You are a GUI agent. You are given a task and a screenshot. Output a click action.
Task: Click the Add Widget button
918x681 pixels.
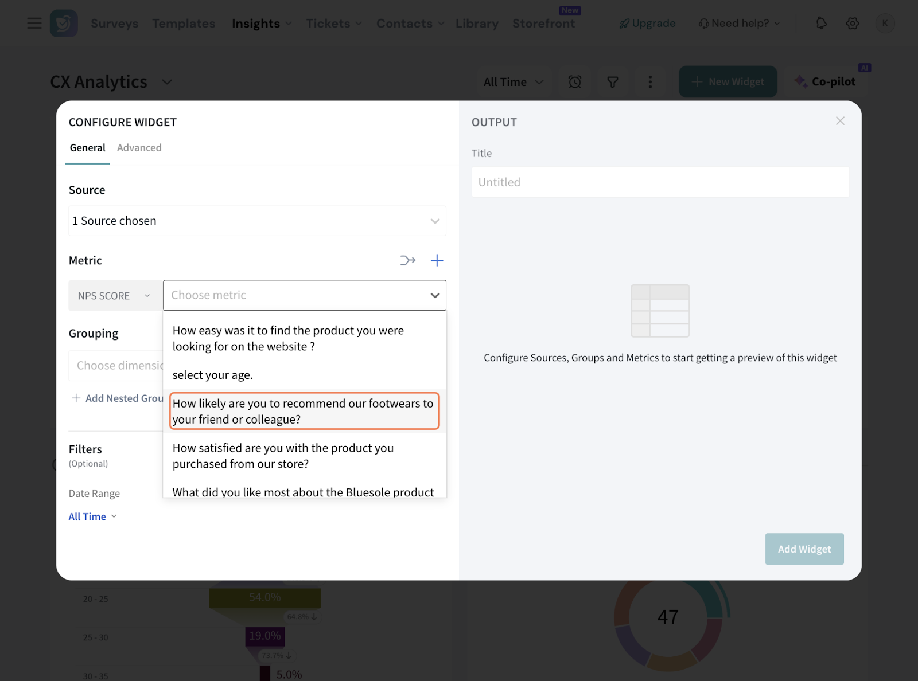[x=804, y=549]
